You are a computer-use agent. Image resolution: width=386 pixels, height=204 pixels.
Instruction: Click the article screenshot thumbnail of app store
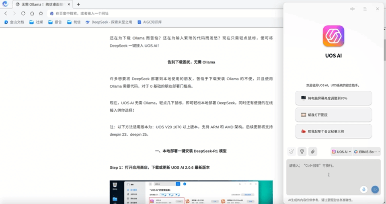(x=191, y=192)
